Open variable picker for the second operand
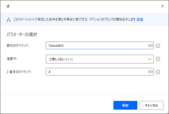The image size is (169, 114). 150,72
